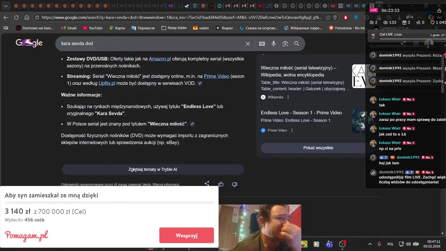Give thumbs down to the AI answer
The width and height of the screenshot is (446, 251).
[x=234, y=184]
